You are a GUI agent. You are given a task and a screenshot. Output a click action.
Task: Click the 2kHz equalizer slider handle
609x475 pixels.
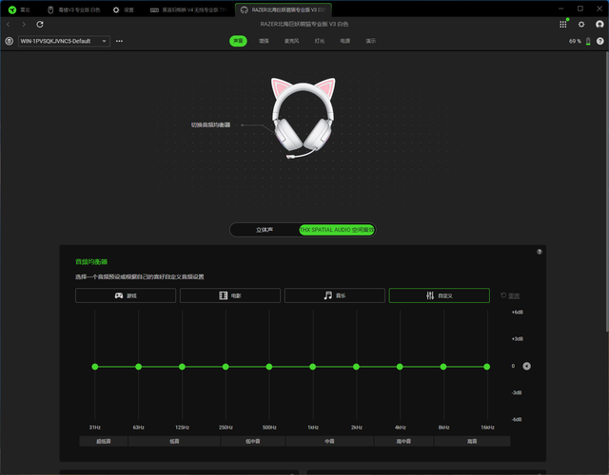tap(356, 367)
